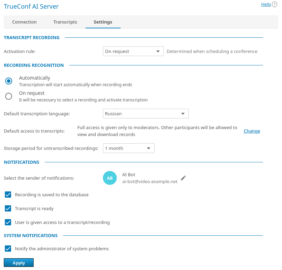The image size is (282, 270).
Task: Disable Notify the administrator of system problems
Action: coord(8,249)
